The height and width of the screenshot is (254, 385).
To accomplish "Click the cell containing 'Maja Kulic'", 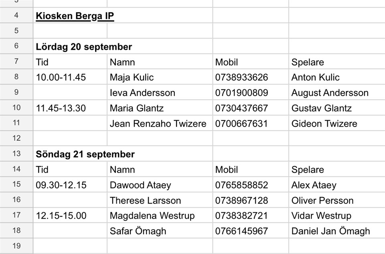I will 132,77.
